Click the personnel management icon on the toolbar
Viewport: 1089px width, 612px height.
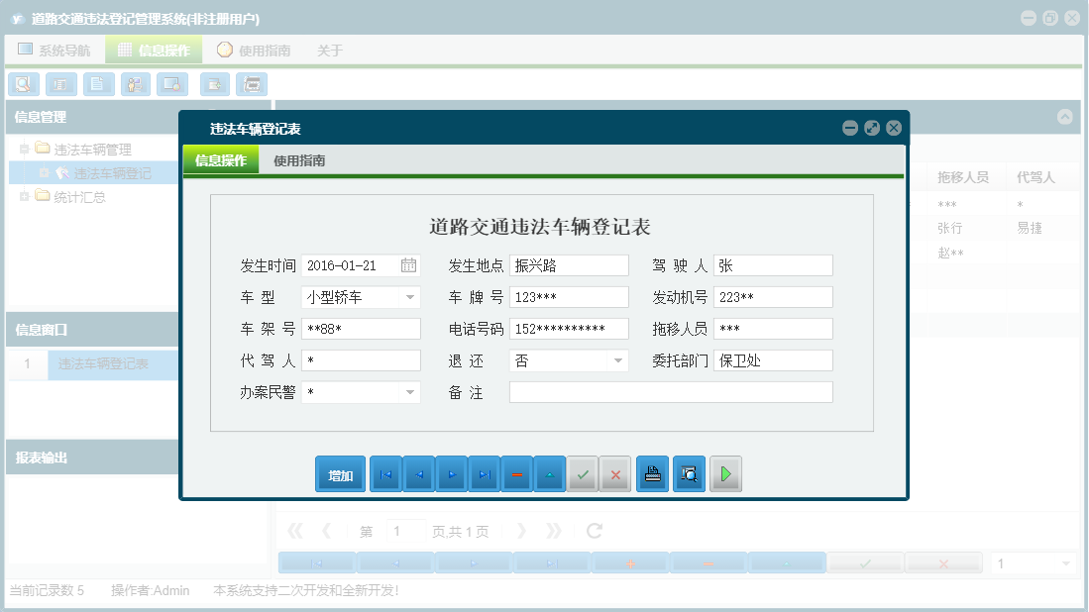click(x=135, y=84)
